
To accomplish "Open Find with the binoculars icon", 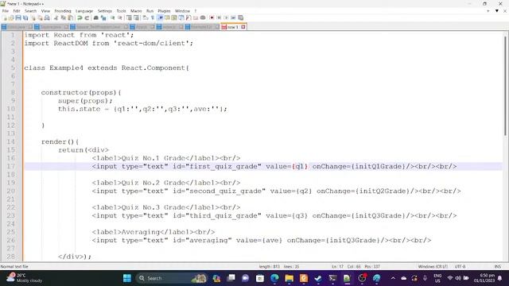I will (96, 17).
